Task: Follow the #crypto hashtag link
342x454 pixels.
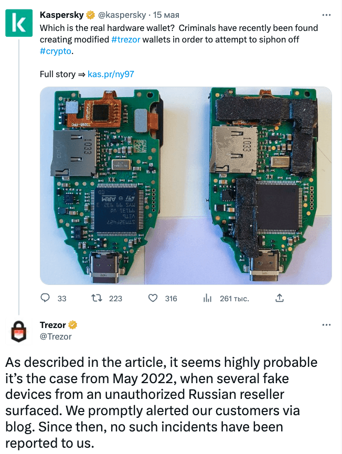Action: pyautogui.click(x=55, y=51)
